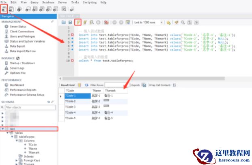This screenshot has width=252, height=165.
Task: Collapse the Columns node
Action: tap(17, 140)
